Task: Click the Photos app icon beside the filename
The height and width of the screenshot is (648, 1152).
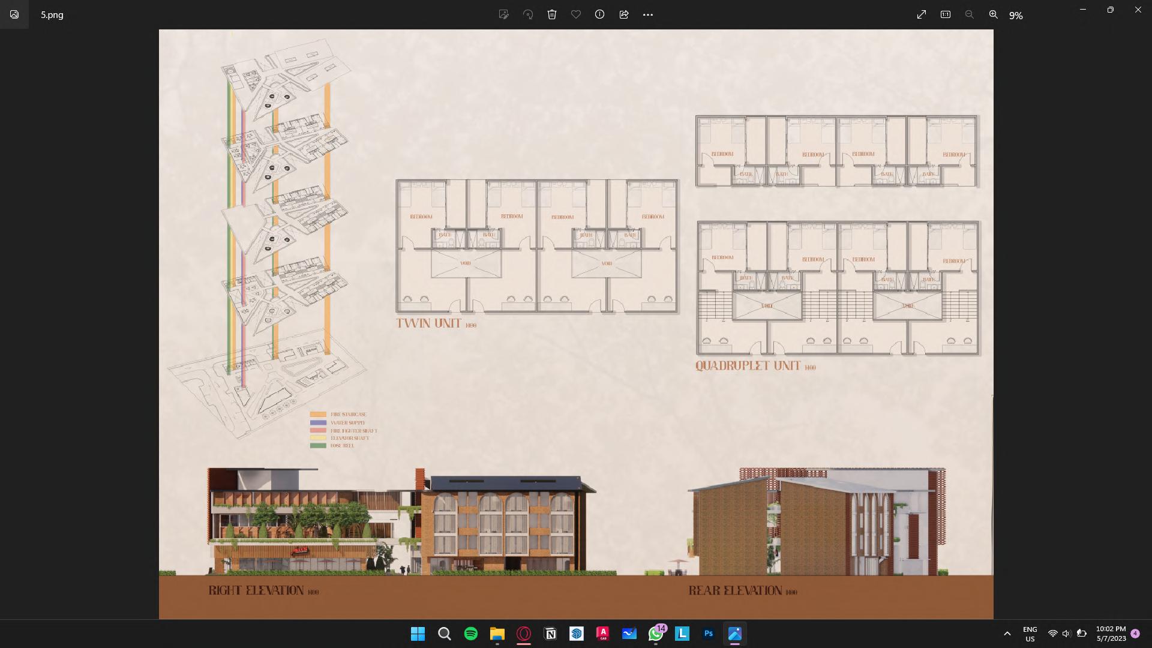Action: (14, 14)
